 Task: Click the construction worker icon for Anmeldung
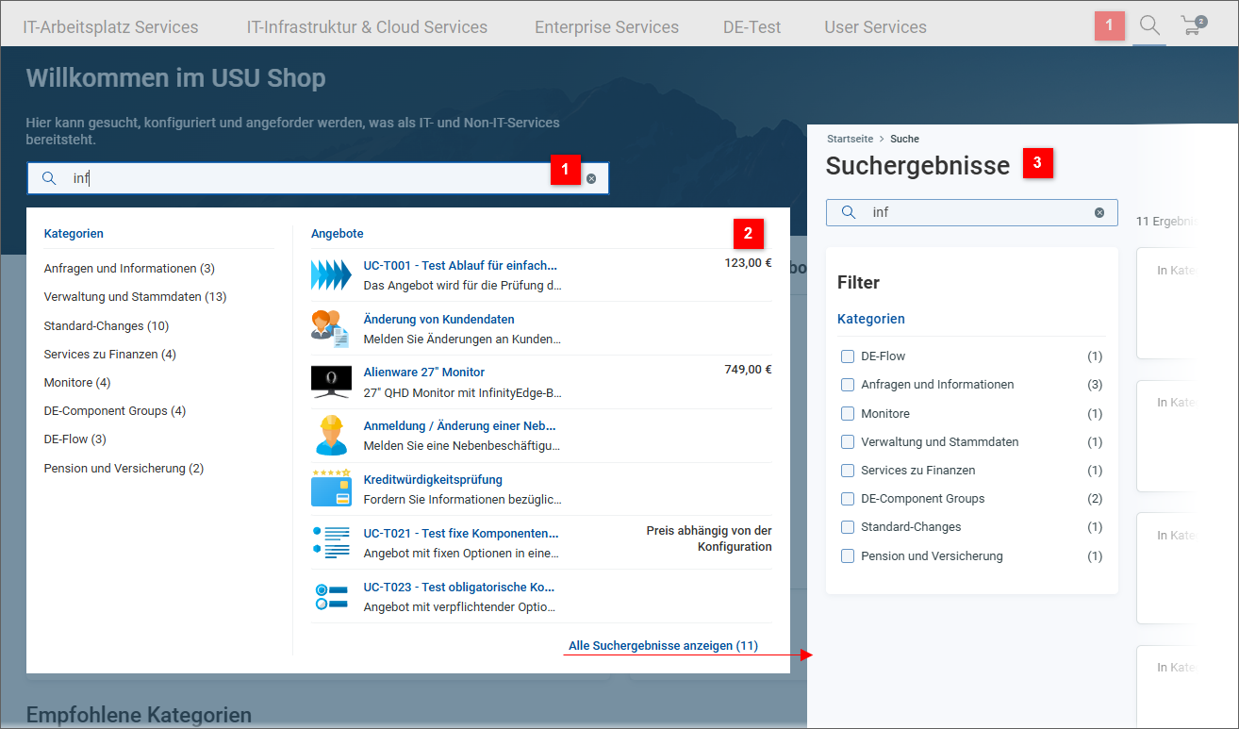pyautogui.click(x=331, y=435)
